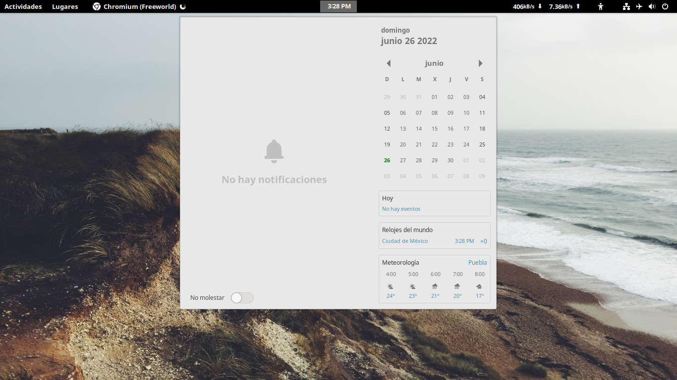Select day 22 in calendar
Screen dimensions: 677x380
[435, 144]
